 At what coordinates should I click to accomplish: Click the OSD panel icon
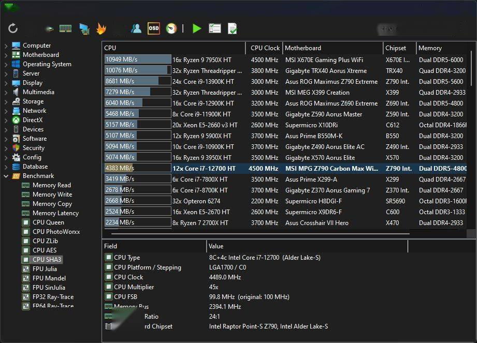point(154,28)
